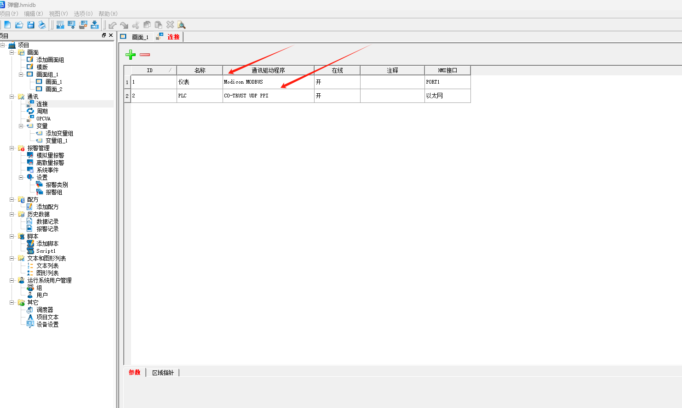Viewport: 682px width, 408px height.
Task: Select 模版 in project tree
Action: click(42, 67)
